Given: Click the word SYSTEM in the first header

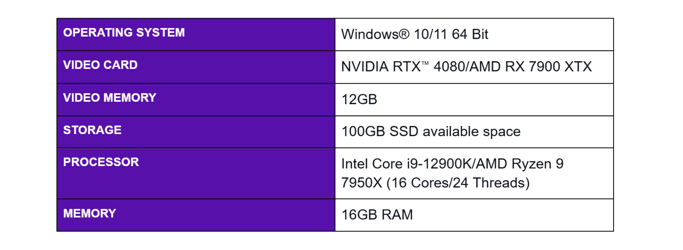Looking at the screenshot, I should (x=160, y=33).
